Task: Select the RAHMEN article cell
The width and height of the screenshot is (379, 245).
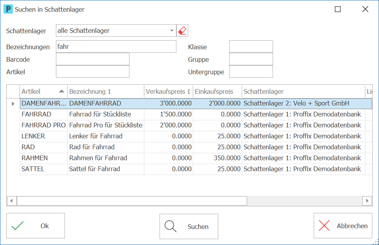Action: point(43,158)
